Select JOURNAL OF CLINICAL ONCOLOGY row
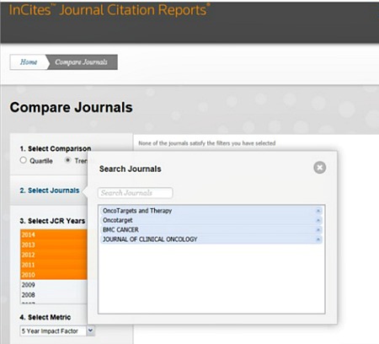Viewport: 379px width, 344px height. (x=211, y=239)
